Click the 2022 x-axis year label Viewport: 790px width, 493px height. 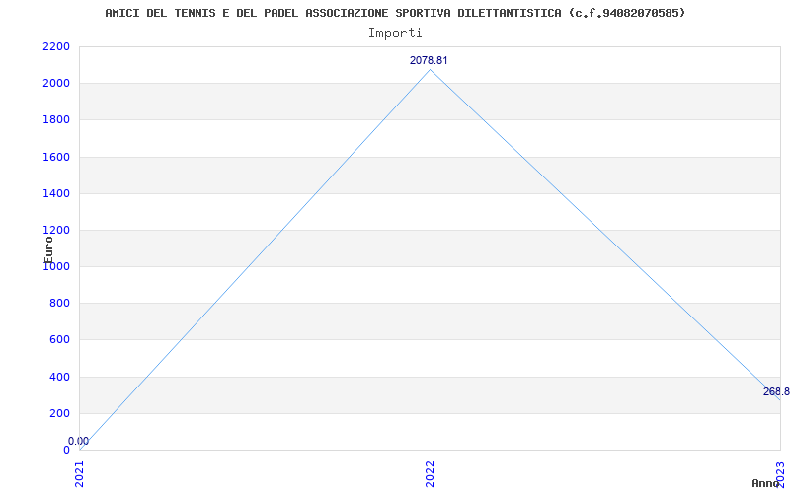(430, 474)
